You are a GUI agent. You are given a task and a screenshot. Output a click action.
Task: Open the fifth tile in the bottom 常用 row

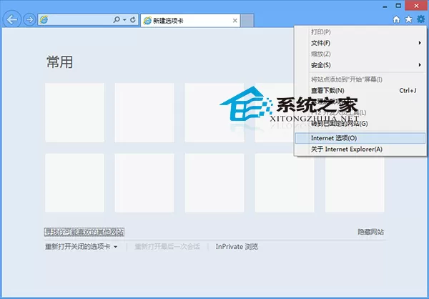[355, 183]
